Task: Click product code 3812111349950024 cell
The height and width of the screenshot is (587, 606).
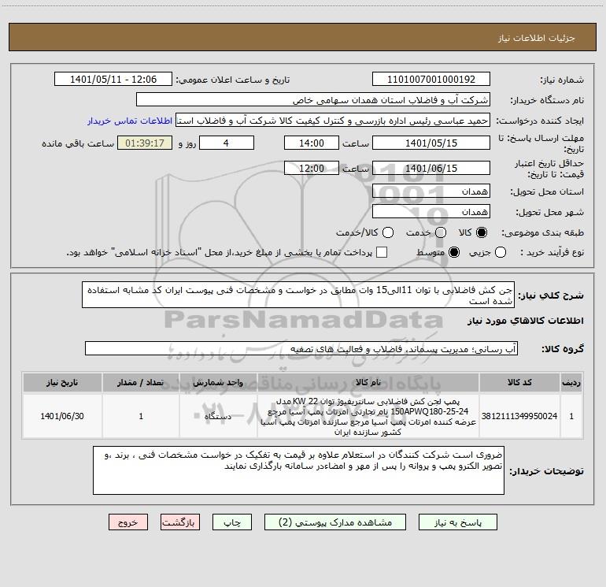Action: (519, 416)
